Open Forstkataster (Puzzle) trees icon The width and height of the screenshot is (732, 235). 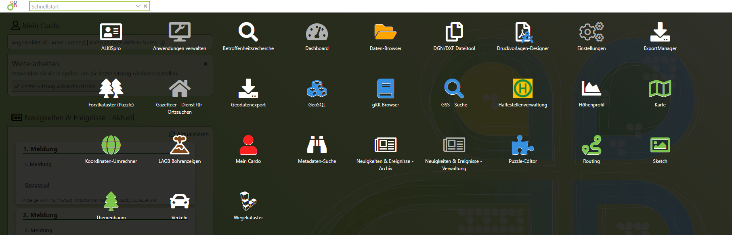tap(111, 88)
